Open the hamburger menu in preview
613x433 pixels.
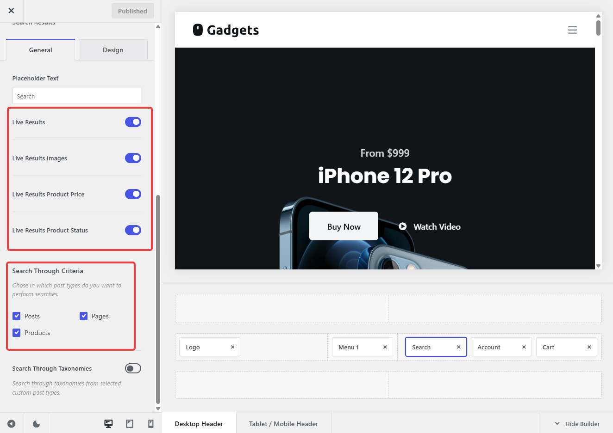click(x=572, y=30)
